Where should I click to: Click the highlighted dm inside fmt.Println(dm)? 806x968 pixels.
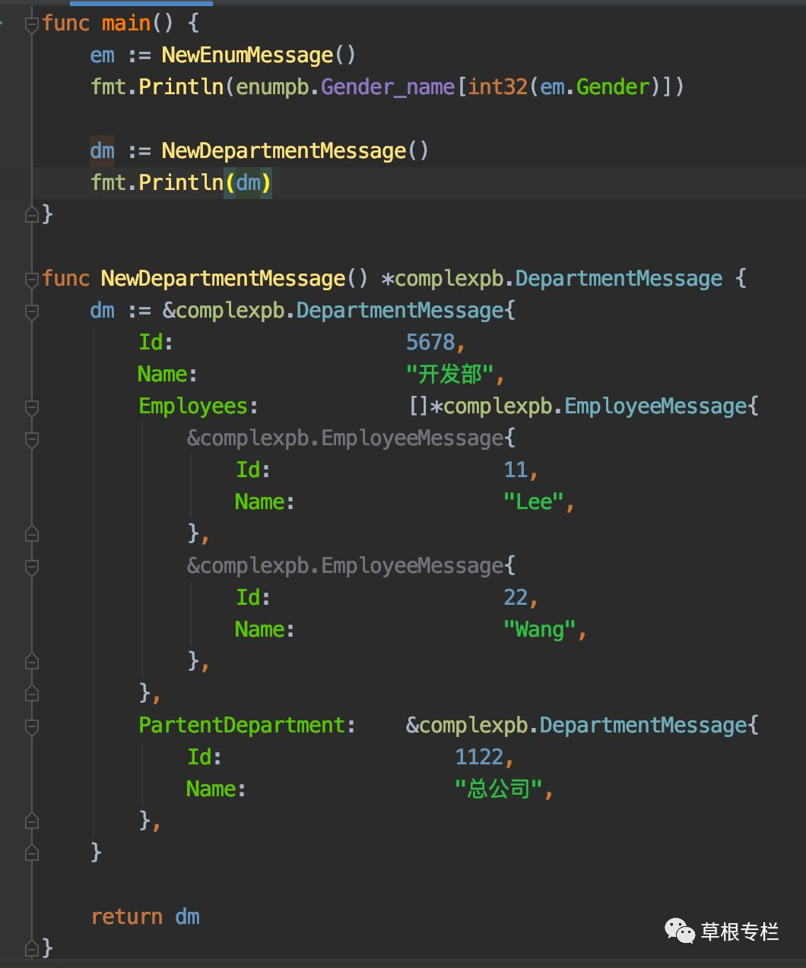pos(248,182)
